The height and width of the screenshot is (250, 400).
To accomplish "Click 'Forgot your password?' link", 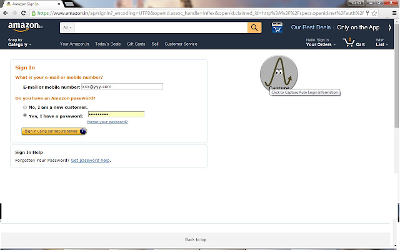I will point(107,122).
